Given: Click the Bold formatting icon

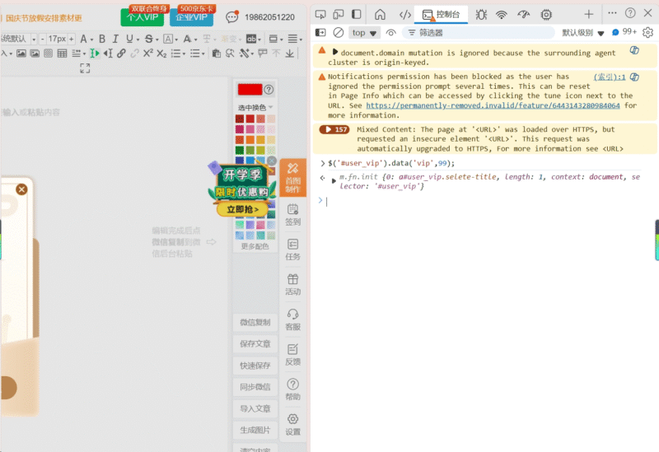Looking at the screenshot, I should coord(103,39).
